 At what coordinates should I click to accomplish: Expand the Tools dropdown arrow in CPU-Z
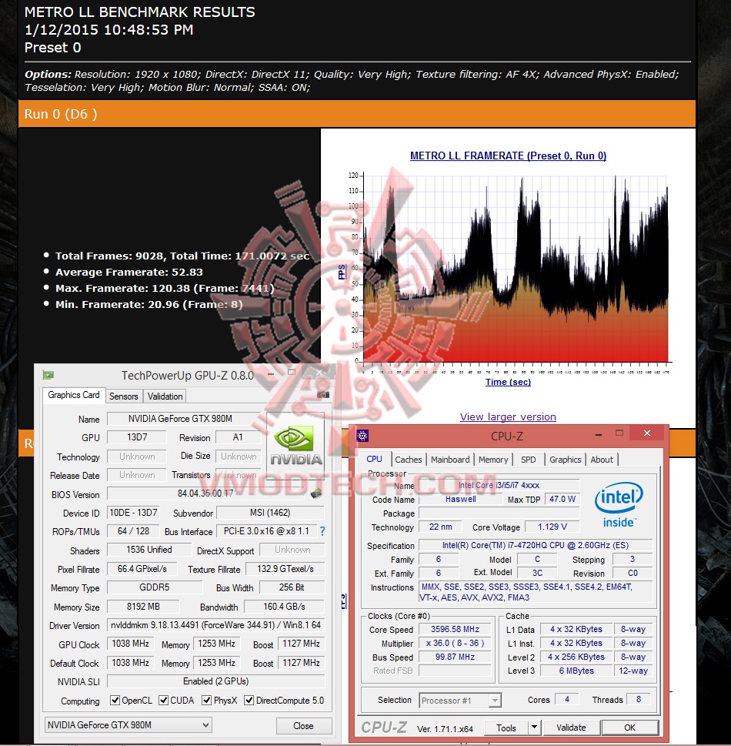pos(534,728)
